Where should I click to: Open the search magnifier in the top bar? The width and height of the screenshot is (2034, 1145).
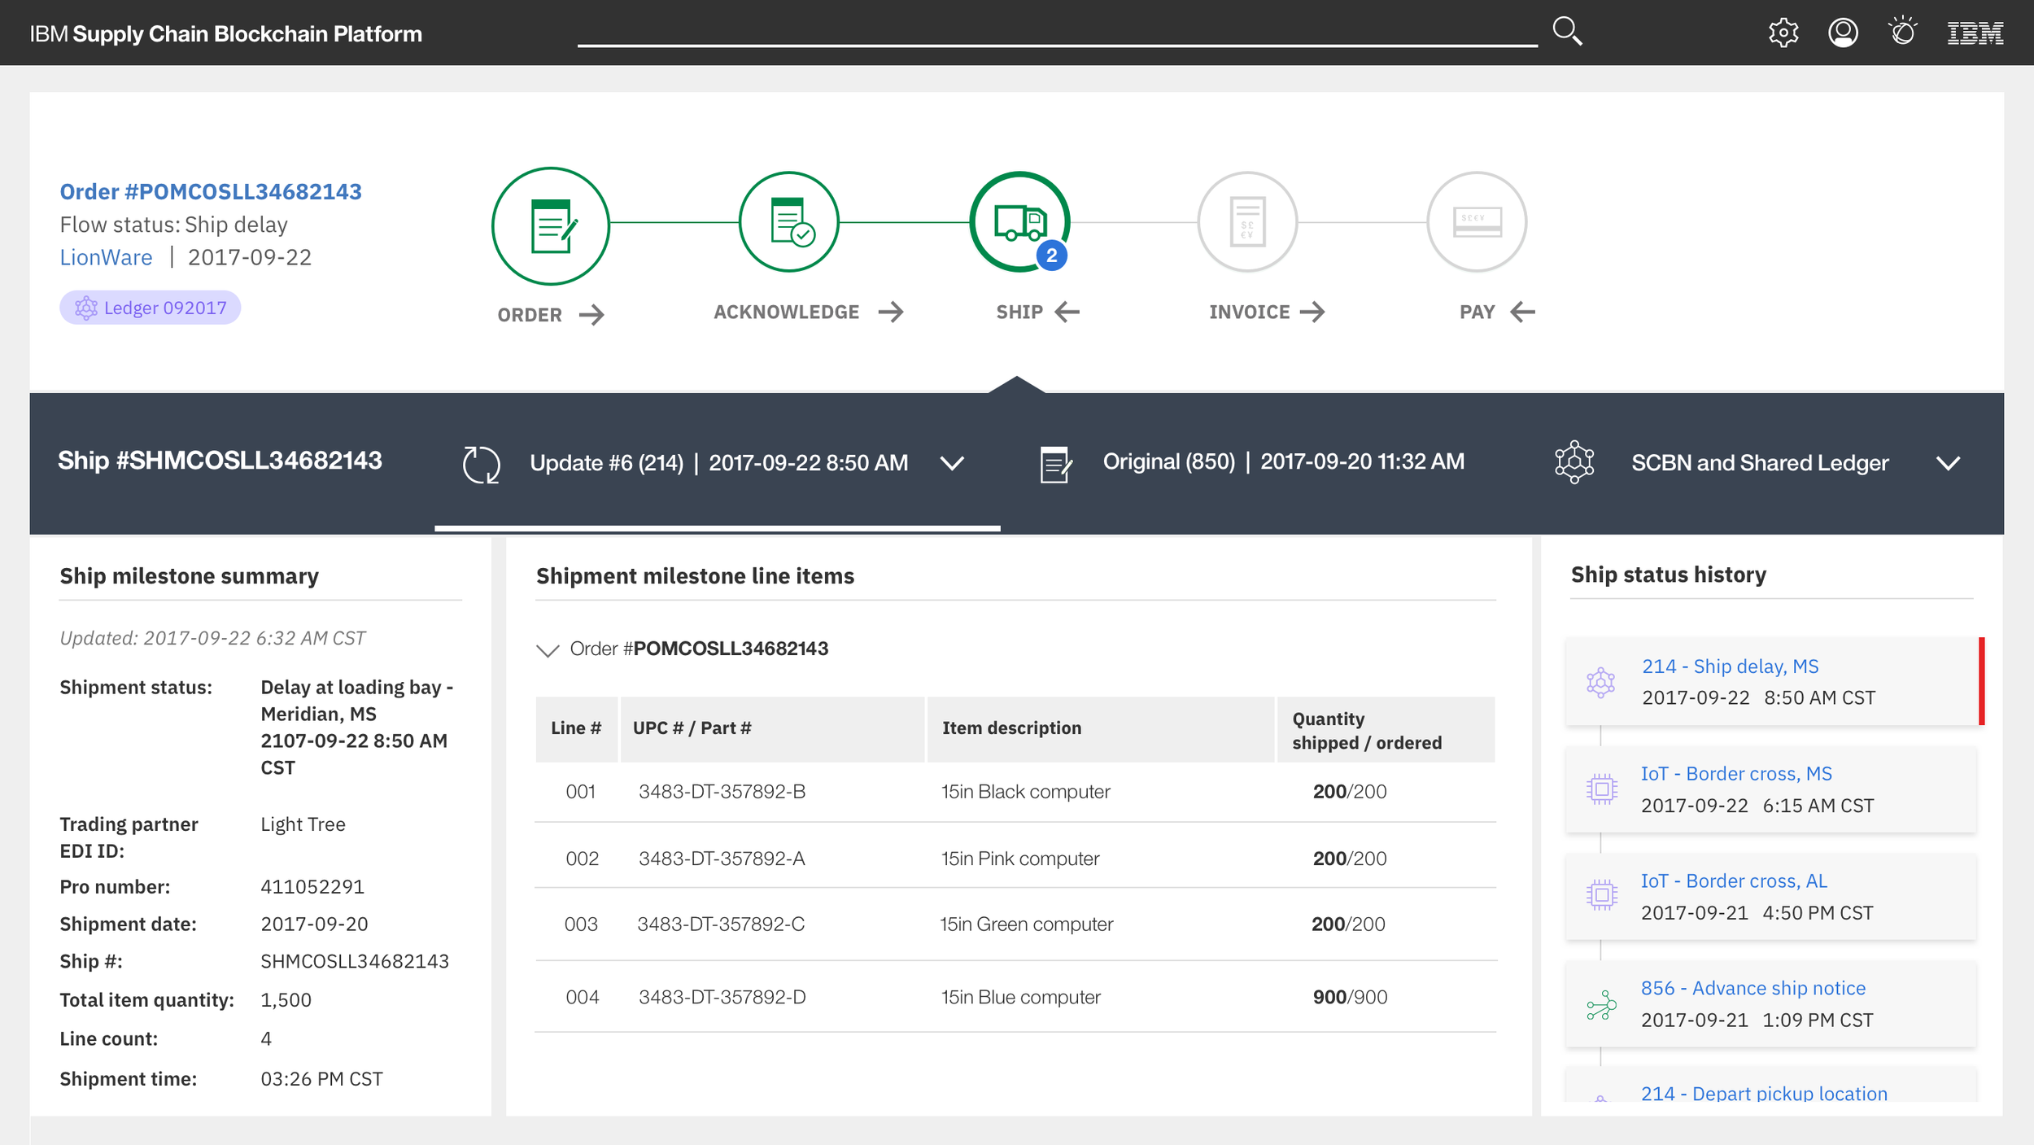1566,31
